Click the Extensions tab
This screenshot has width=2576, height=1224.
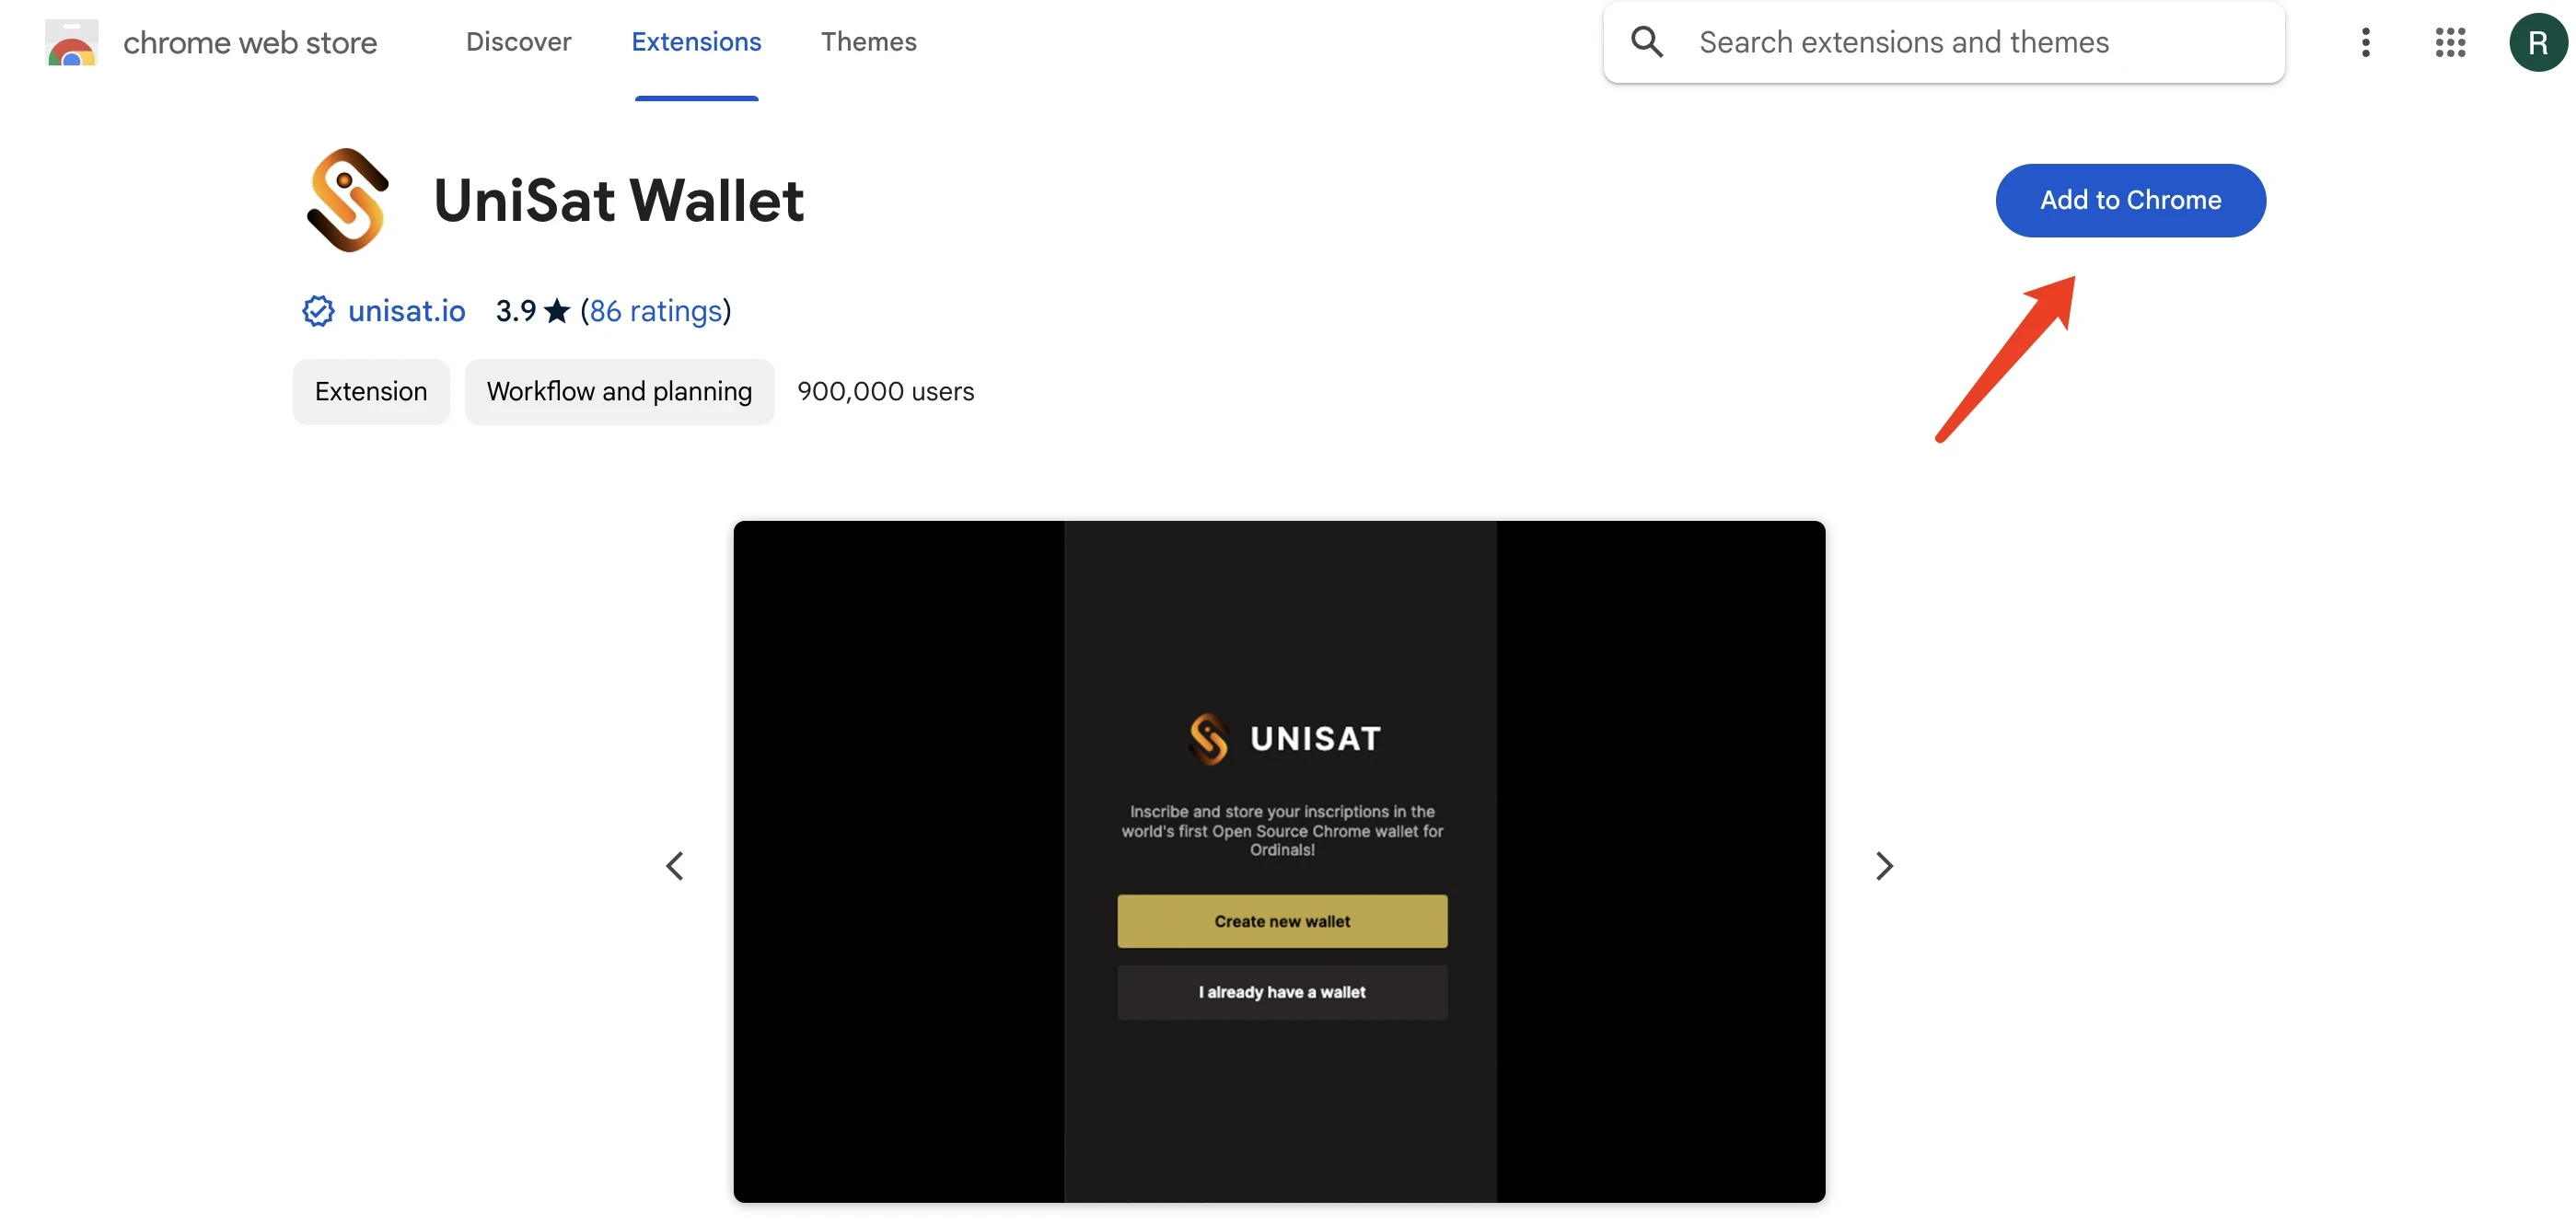697,41
